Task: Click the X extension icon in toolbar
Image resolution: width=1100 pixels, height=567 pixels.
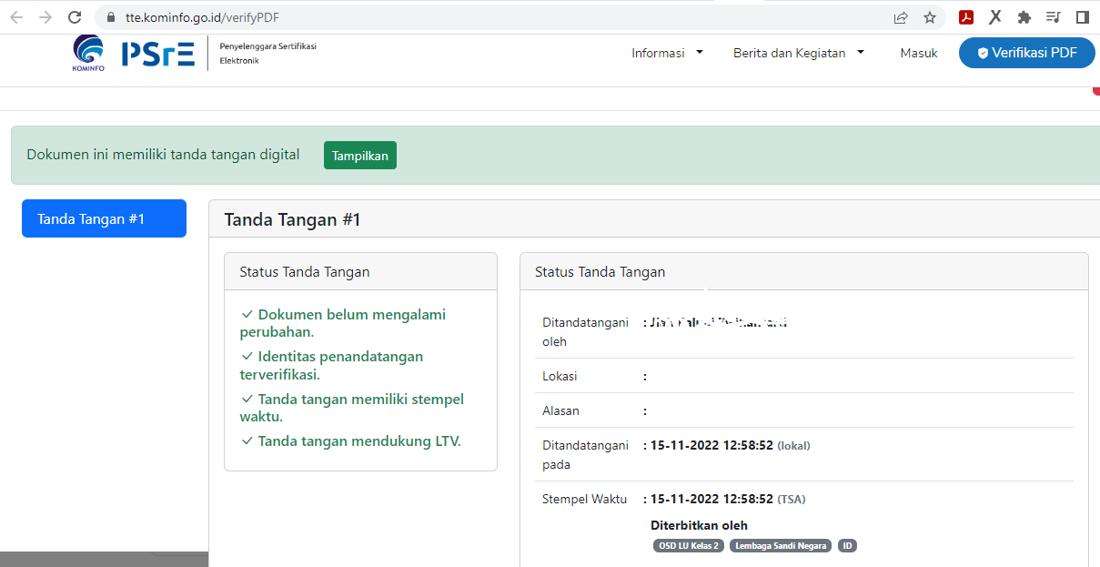Action: click(995, 17)
